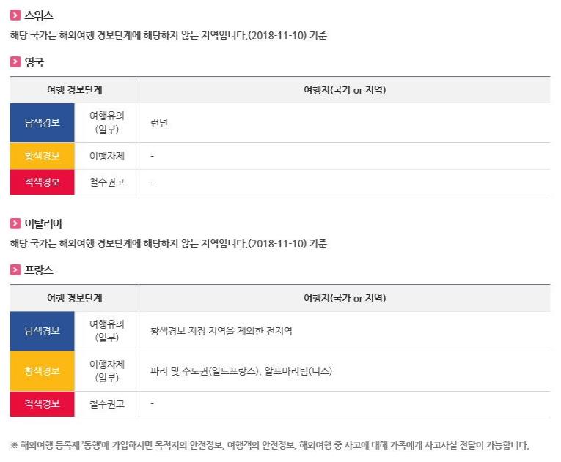Click the 런던 destination cell

159,123
